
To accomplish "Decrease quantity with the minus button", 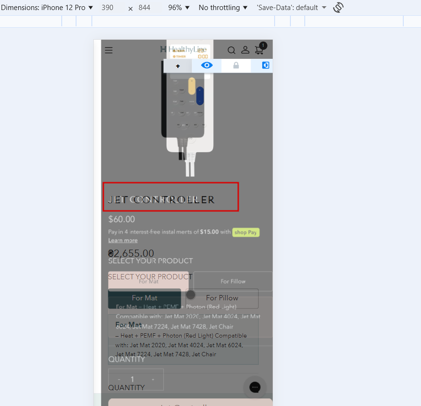I will (x=119, y=379).
